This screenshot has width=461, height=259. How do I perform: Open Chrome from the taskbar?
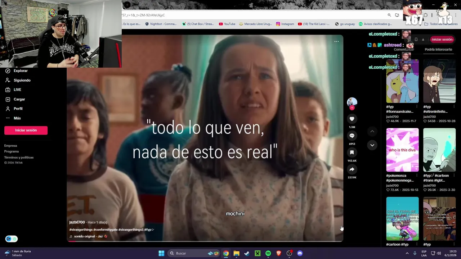[226, 253]
